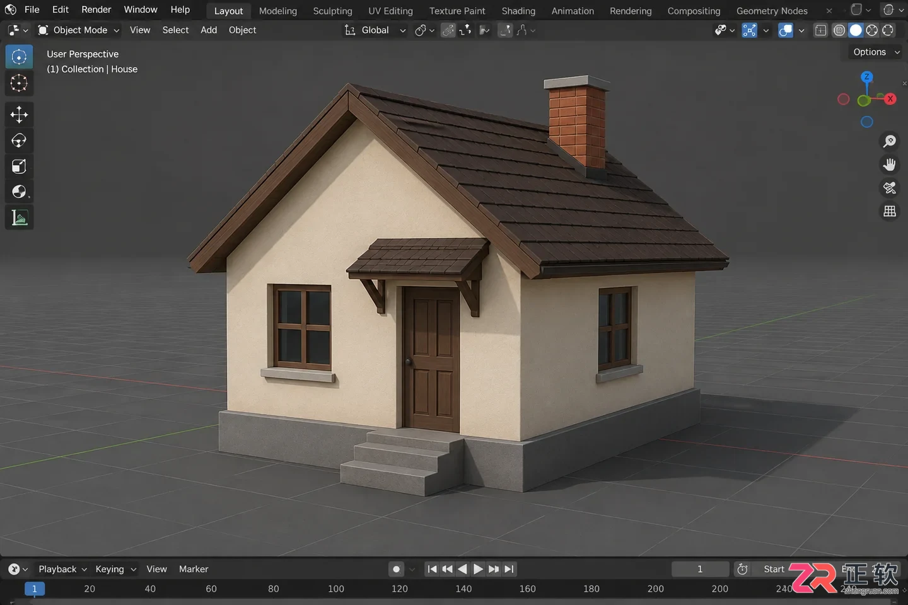Jump to the timeline's end frame

coord(509,569)
